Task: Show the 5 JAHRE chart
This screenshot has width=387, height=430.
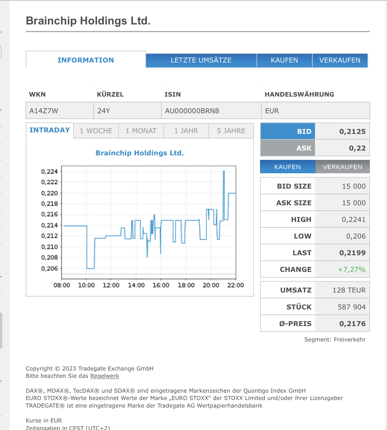Action: (231, 131)
